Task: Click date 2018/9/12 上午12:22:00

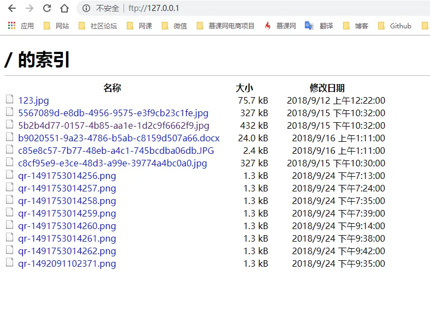Action: (336, 100)
